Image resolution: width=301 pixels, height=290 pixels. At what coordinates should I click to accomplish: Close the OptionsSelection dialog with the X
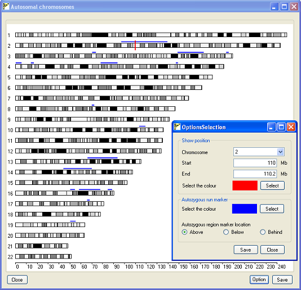(291, 127)
